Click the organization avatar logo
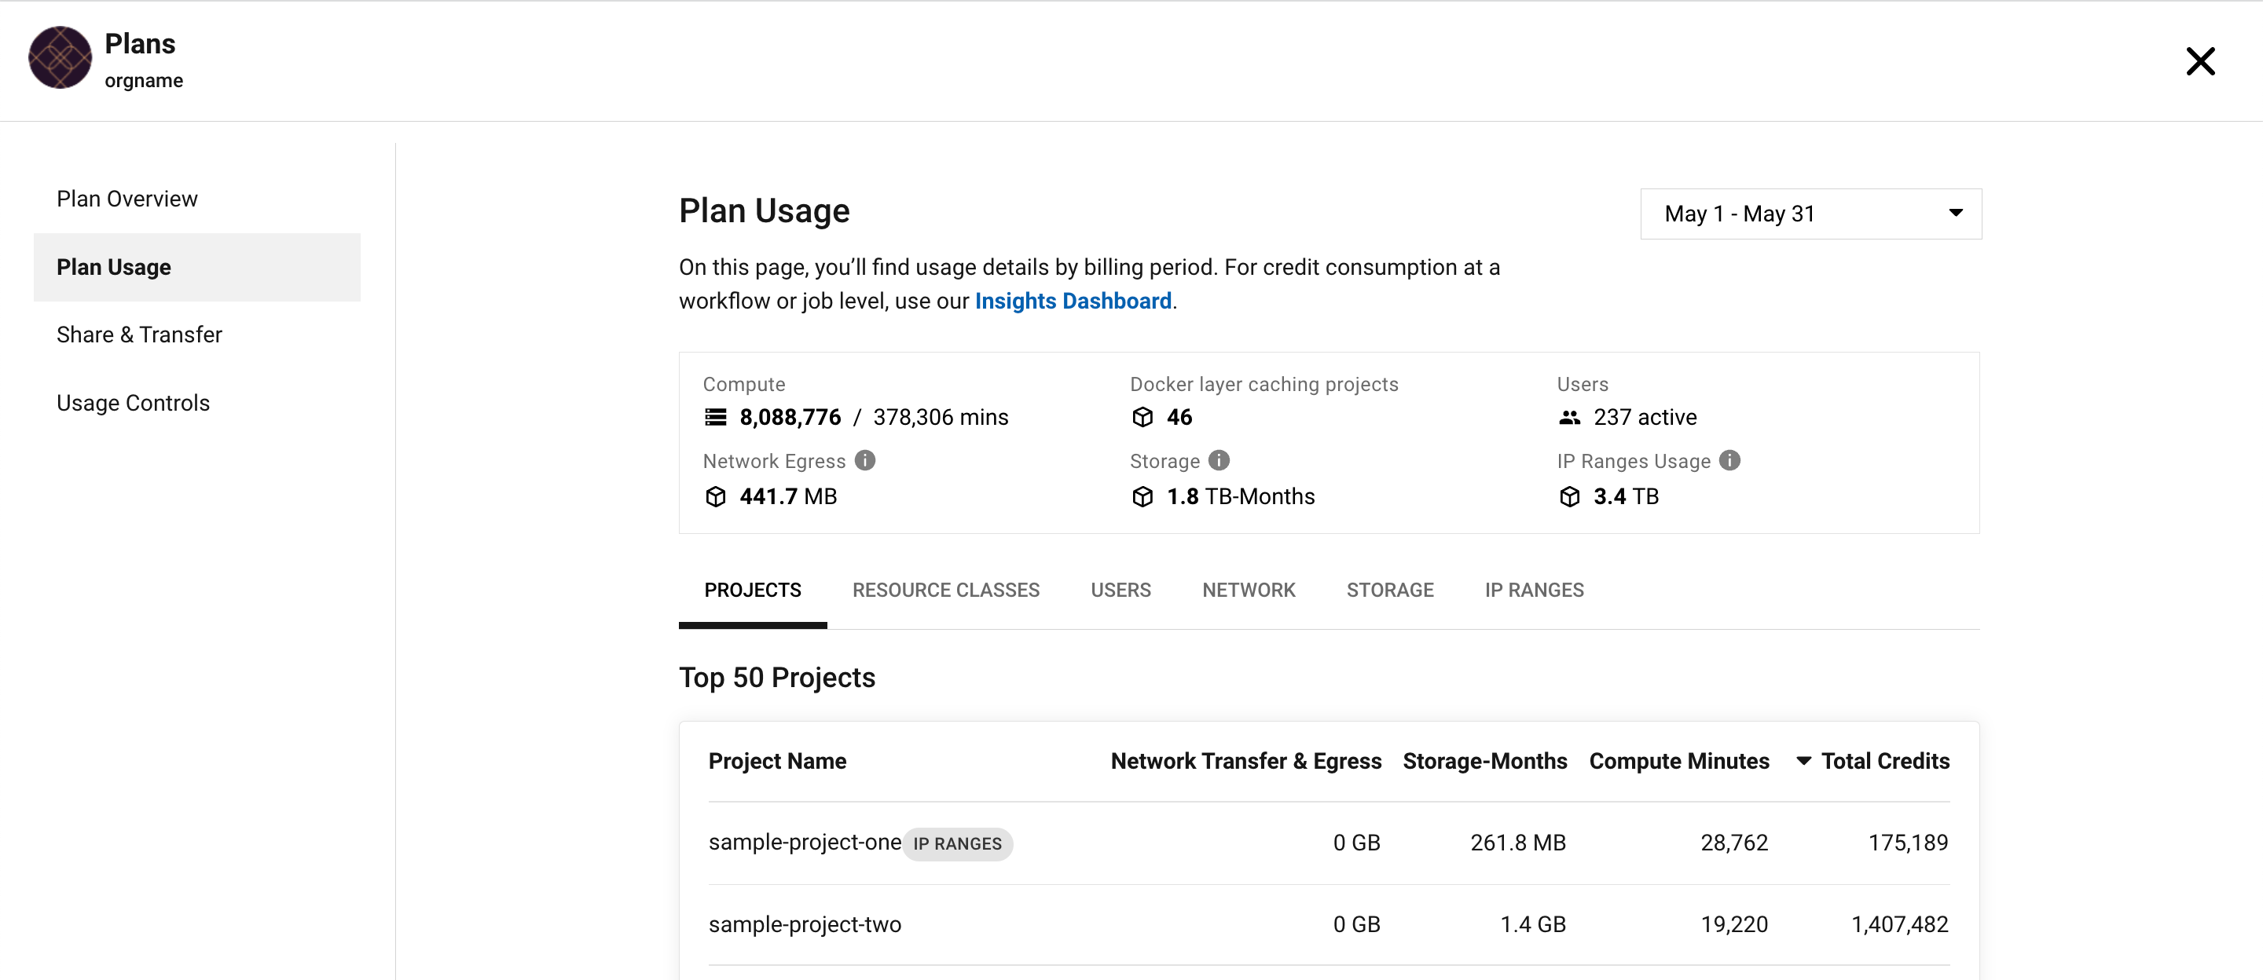 click(60, 58)
